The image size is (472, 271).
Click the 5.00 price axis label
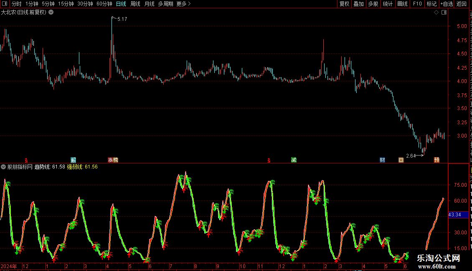pos(462,26)
